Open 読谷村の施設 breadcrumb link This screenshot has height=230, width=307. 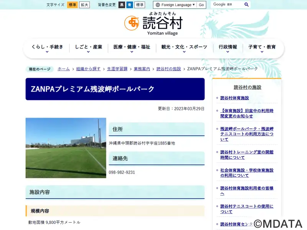click(x=168, y=69)
